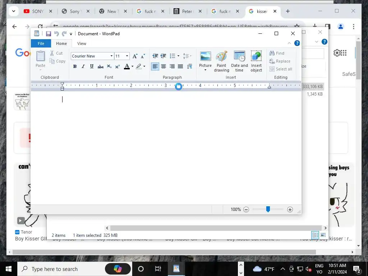Screen dimensions: 368x276
Task: Switch to the Peter Chrome tab
Action: coord(187,11)
